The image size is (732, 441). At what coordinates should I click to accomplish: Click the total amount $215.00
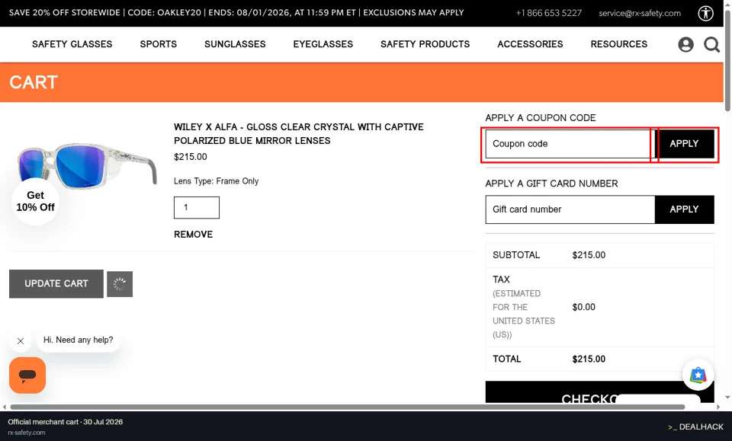pos(589,359)
